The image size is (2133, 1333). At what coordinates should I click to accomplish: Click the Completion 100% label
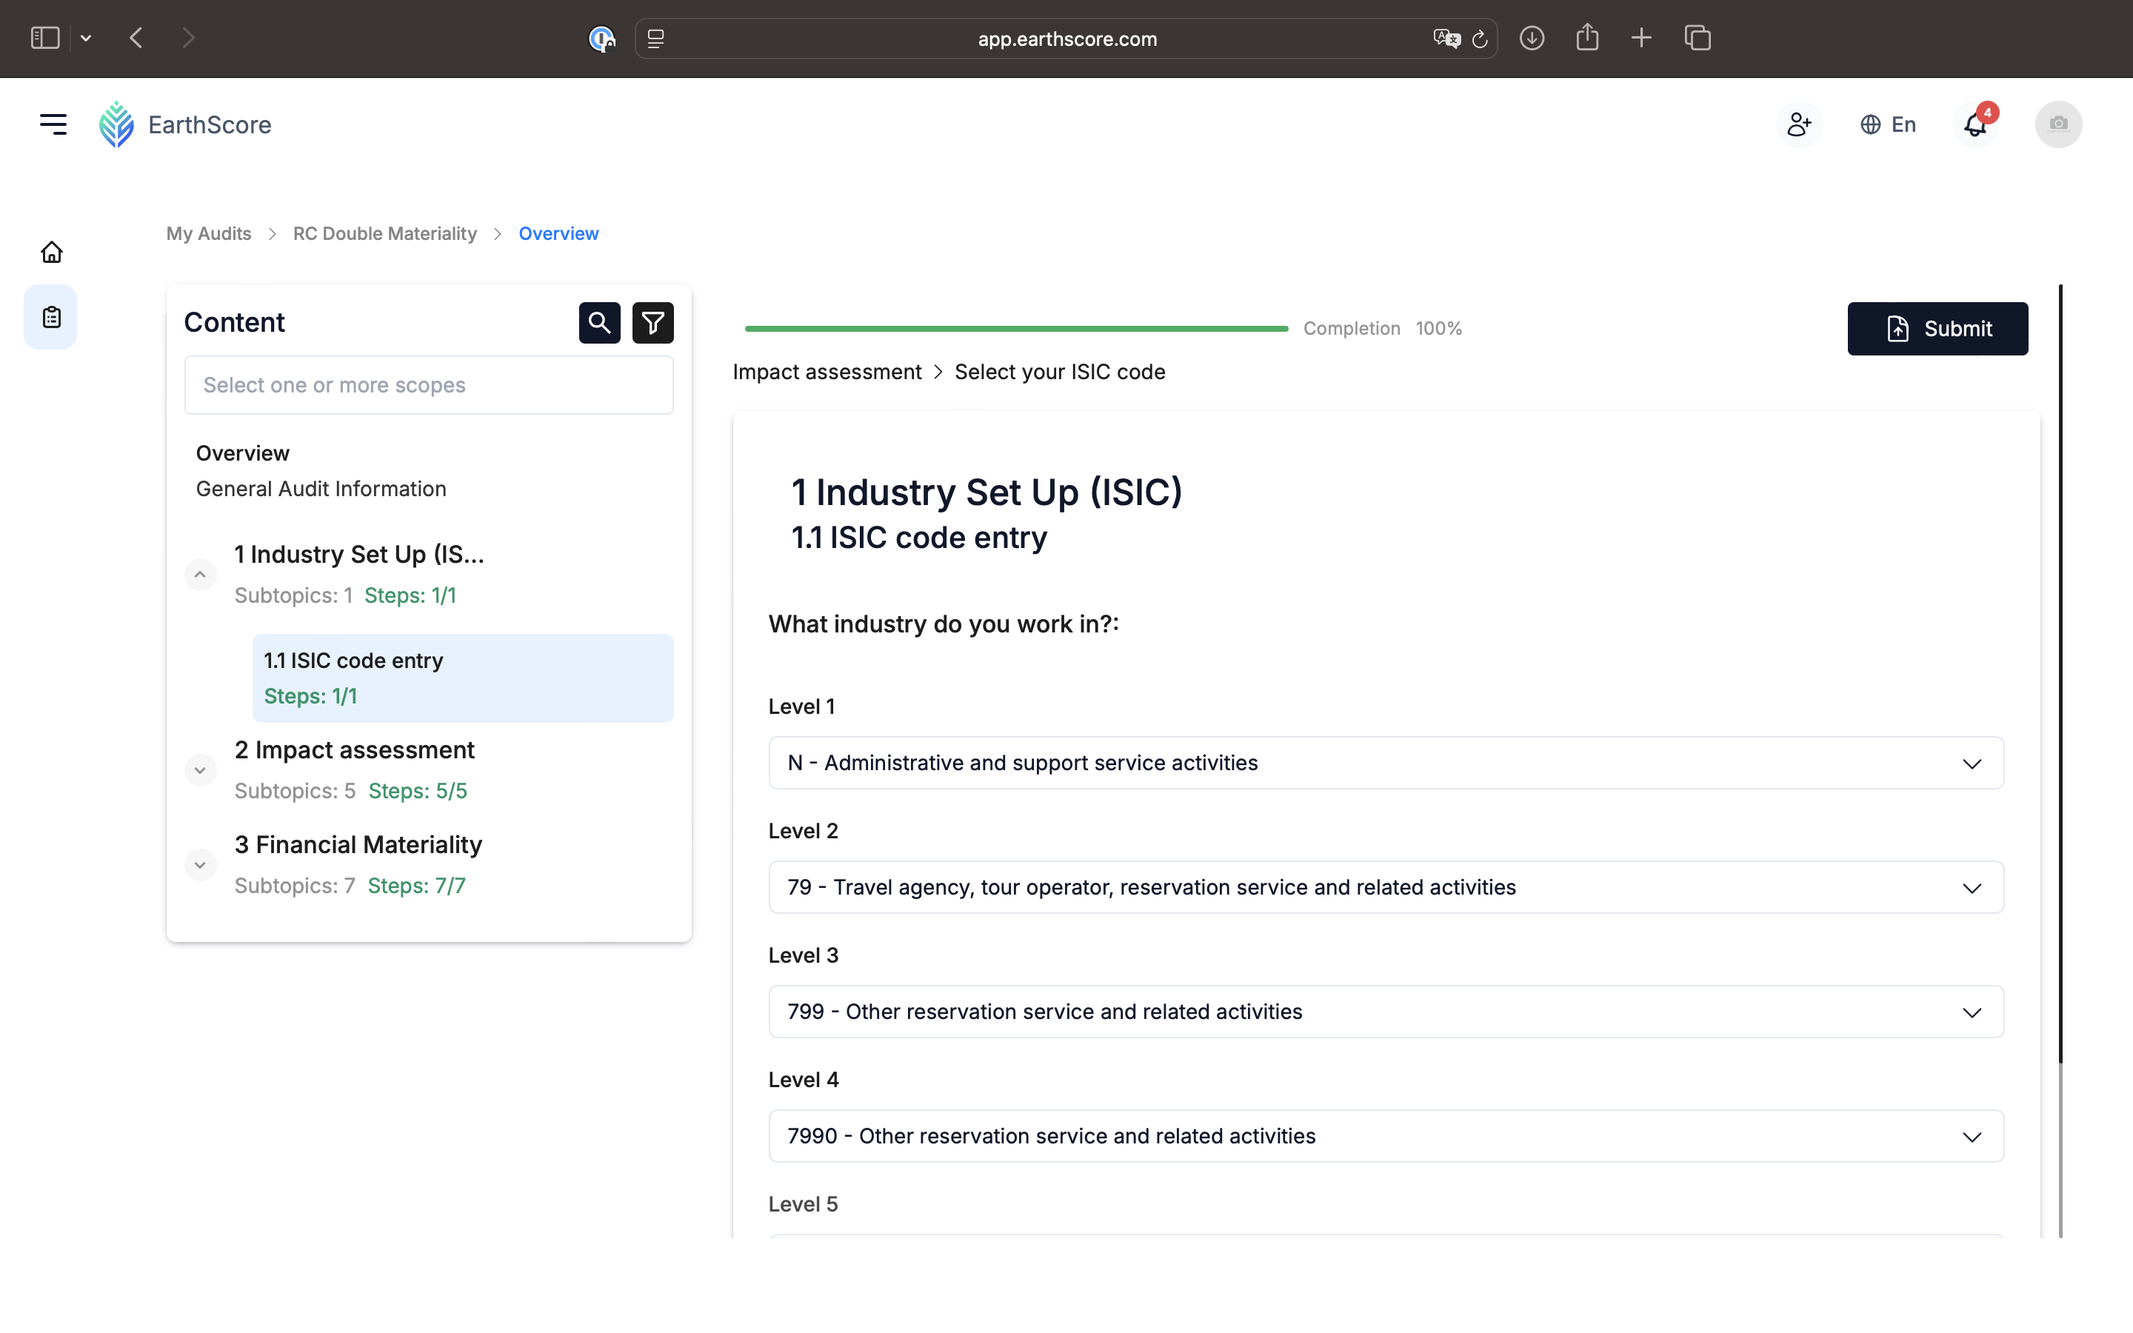tap(1382, 329)
